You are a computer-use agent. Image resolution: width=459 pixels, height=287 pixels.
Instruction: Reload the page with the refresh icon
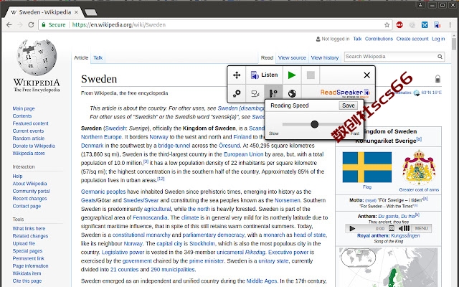pyautogui.click(x=31, y=25)
